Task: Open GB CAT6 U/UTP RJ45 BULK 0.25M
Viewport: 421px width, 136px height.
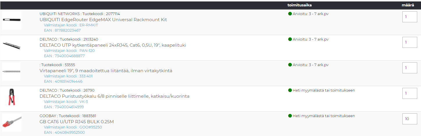Action: [x=76, y=122]
